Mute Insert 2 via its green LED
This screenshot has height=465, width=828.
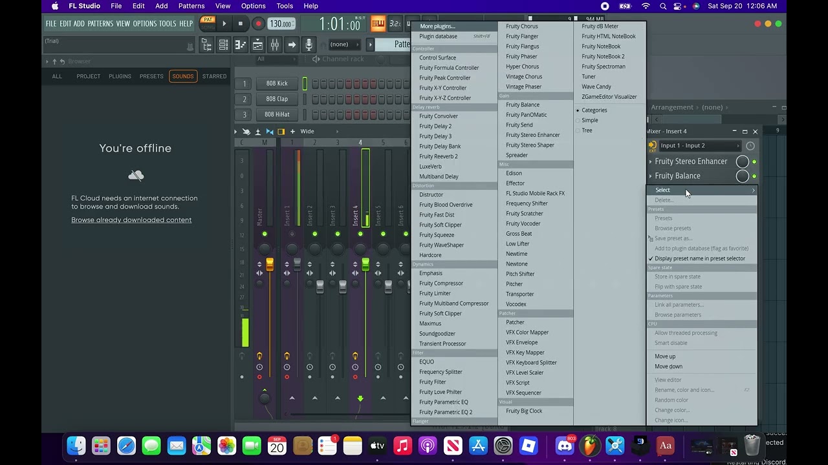(x=315, y=234)
